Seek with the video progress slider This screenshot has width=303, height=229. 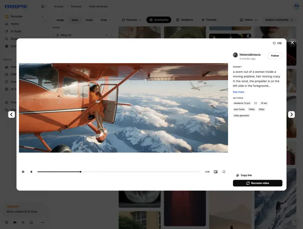click(x=80, y=171)
